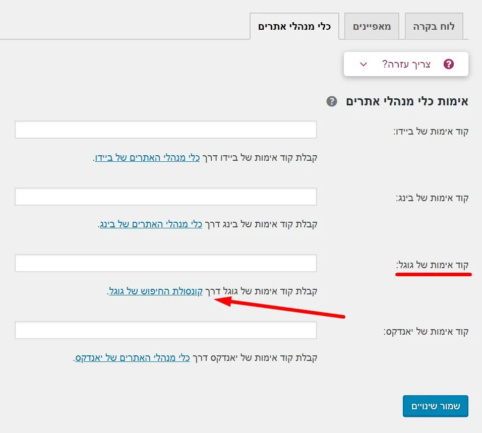Click the Baidu verification code input field
Image resolution: width=482 pixels, height=433 pixels.
166,130
